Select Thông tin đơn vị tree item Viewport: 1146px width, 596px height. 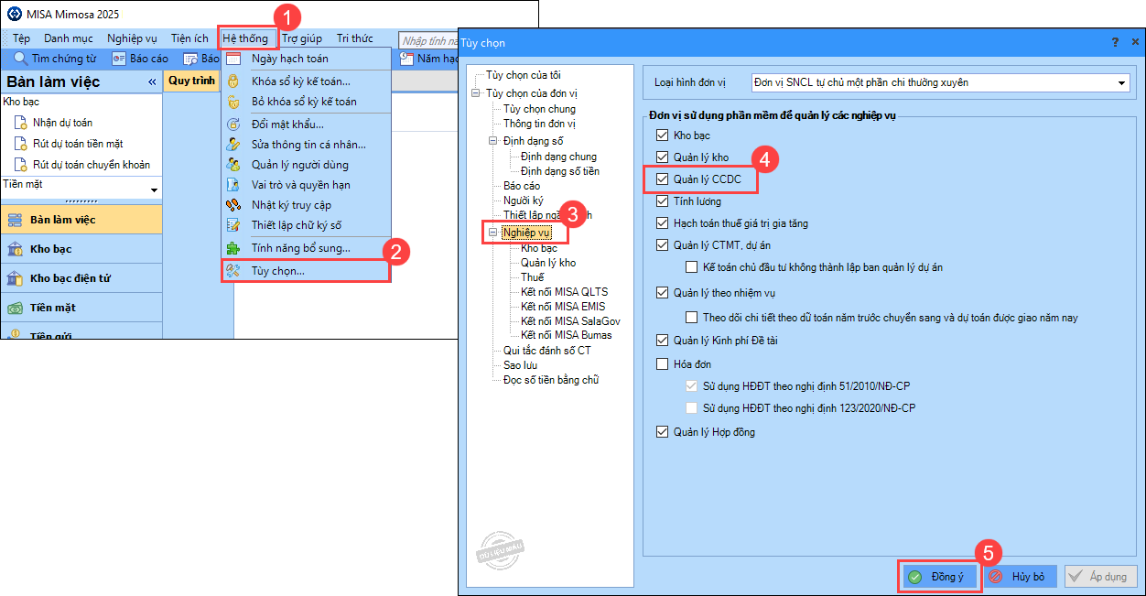click(x=539, y=124)
